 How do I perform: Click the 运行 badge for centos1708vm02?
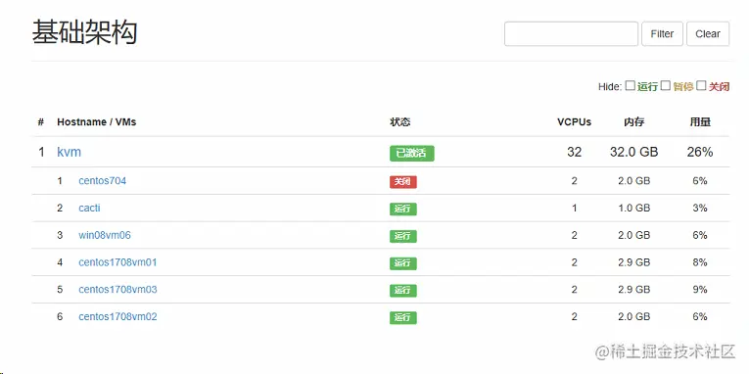tap(403, 318)
